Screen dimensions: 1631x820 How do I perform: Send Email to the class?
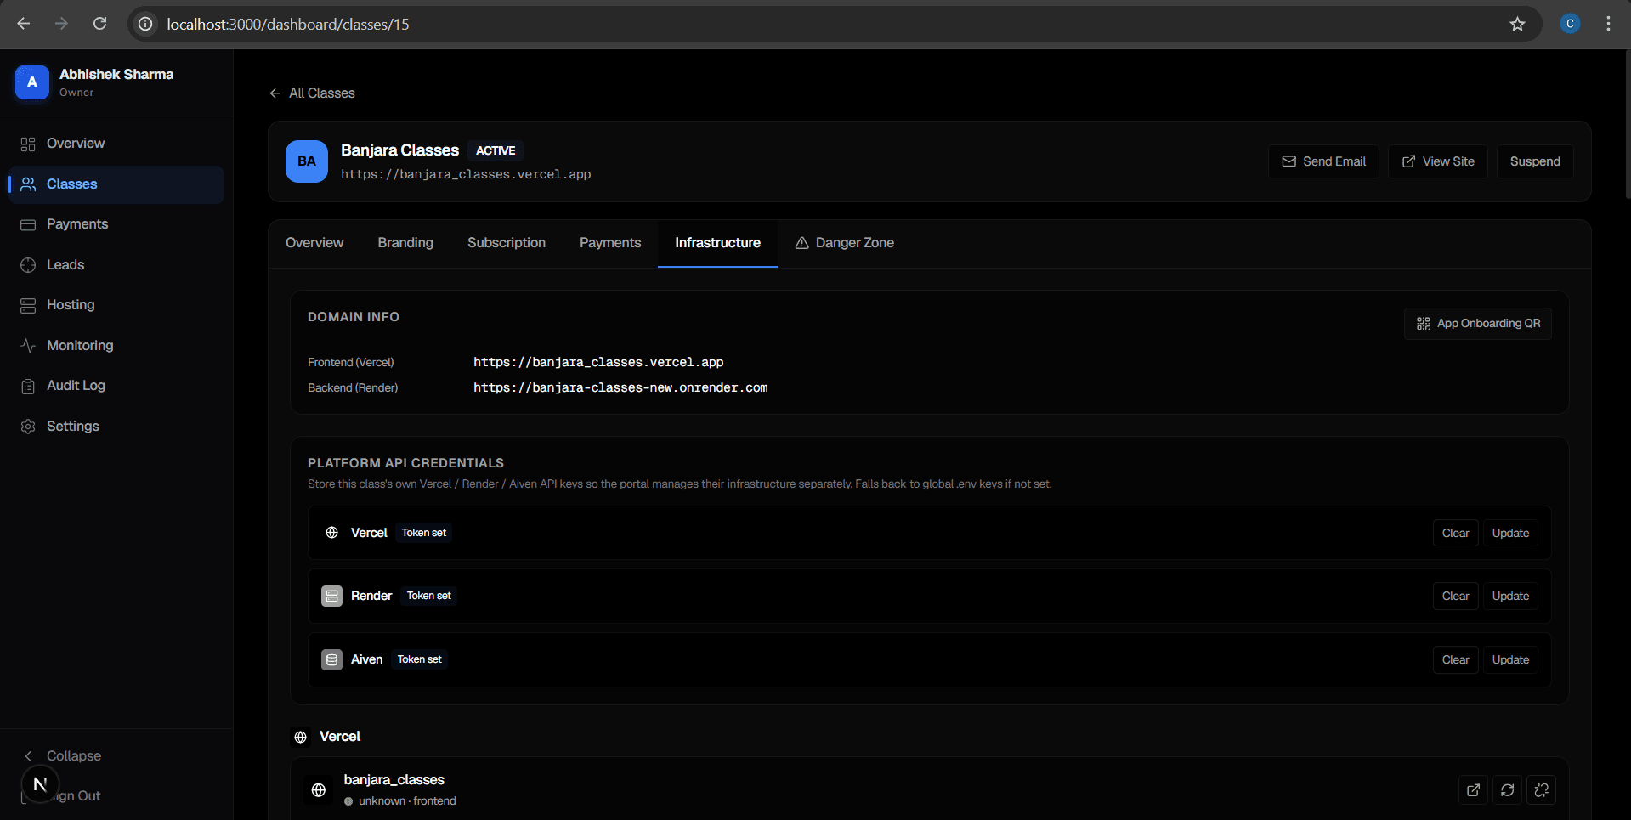[x=1323, y=161]
